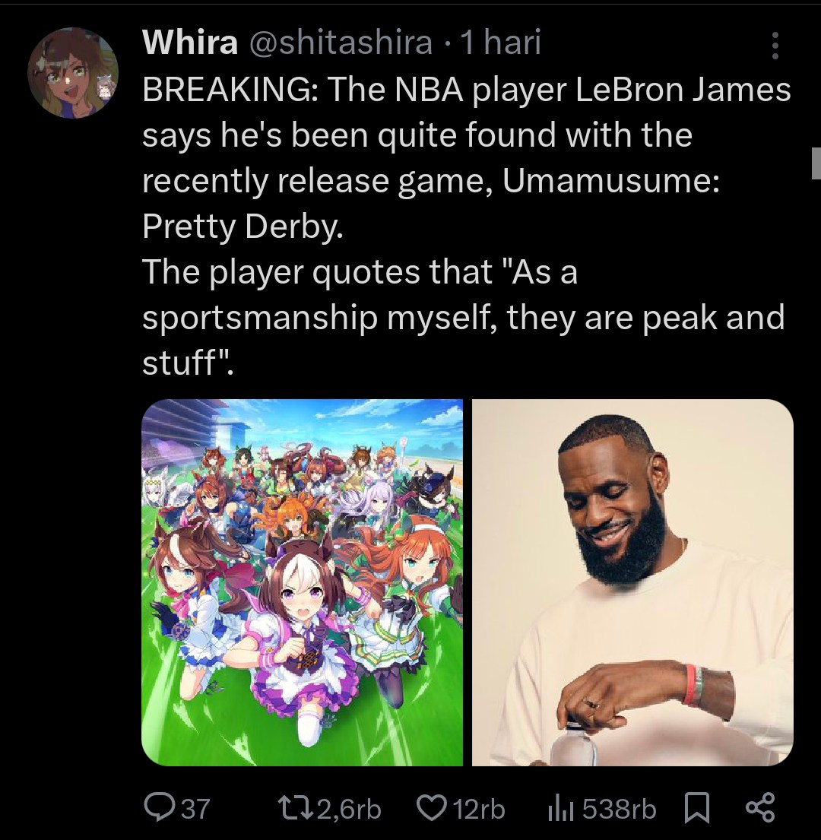The image size is (821, 840).
Task: Click the 2,6rb repost count
Action: click(x=349, y=809)
